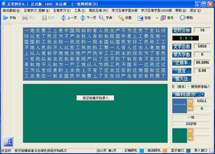Open the 字典 dictionary magnifier icon
The height and width of the screenshot is (154, 215).
pyautogui.click(x=102, y=18)
